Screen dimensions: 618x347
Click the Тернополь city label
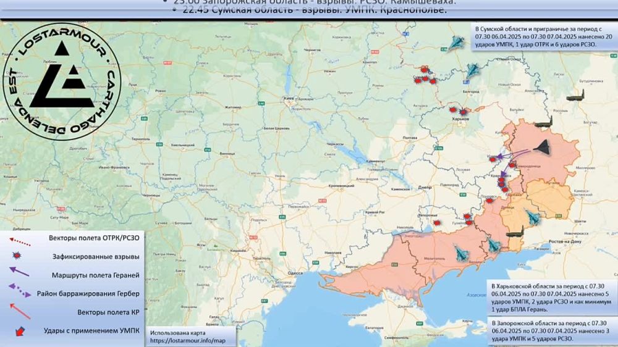pyautogui.click(x=141, y=139)
